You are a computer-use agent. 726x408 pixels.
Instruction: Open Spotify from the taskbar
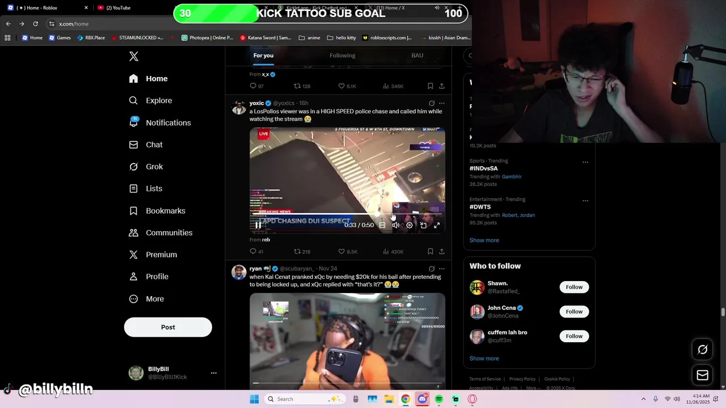click(x=439, y=399)
